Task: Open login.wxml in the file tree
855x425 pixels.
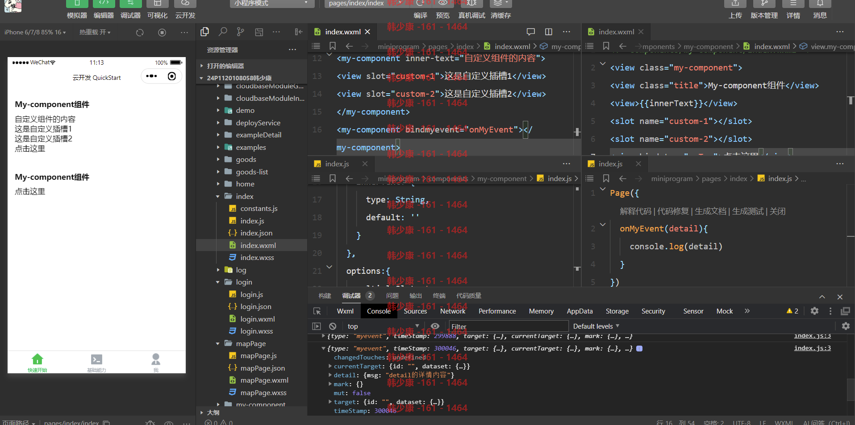Action: 257,319
